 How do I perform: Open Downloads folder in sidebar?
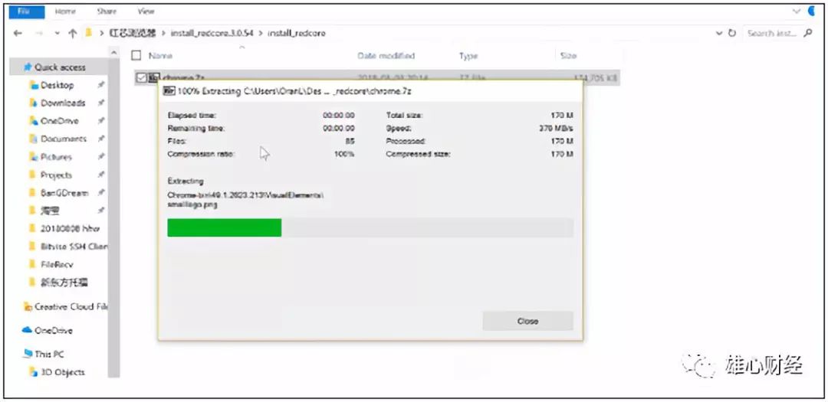tap(63, 103)
